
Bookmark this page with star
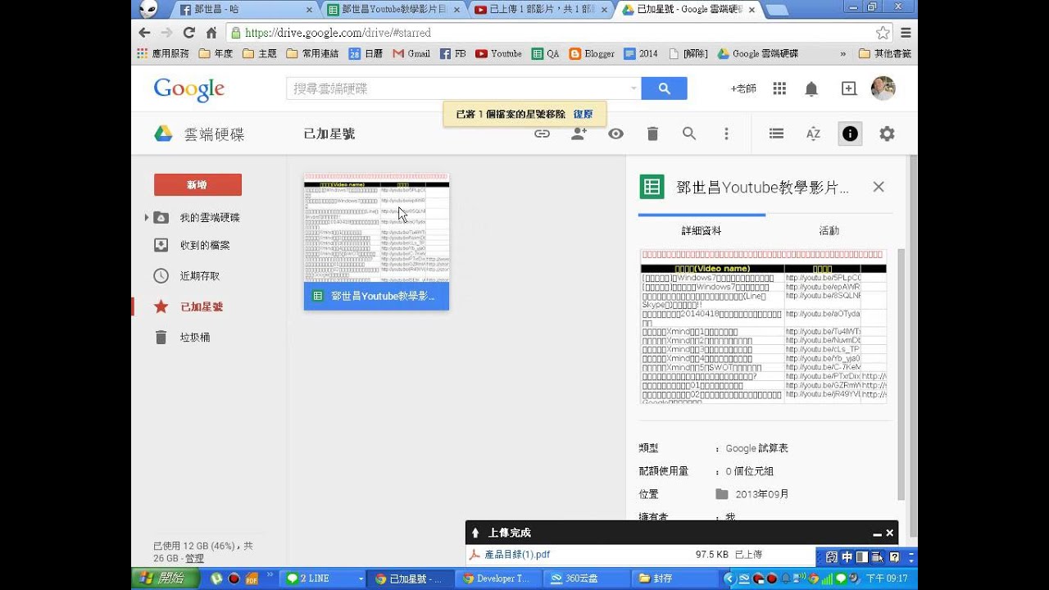pos(883,33)
